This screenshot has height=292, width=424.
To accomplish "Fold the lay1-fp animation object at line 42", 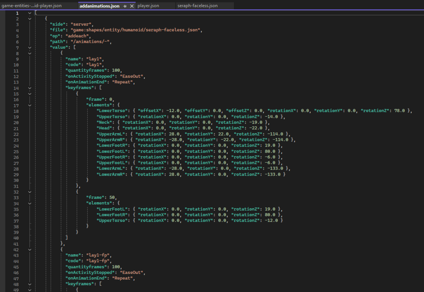I will tap(30, 249).
